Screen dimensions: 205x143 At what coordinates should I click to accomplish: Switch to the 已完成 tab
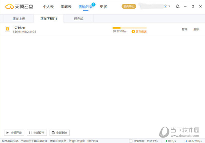79,18
